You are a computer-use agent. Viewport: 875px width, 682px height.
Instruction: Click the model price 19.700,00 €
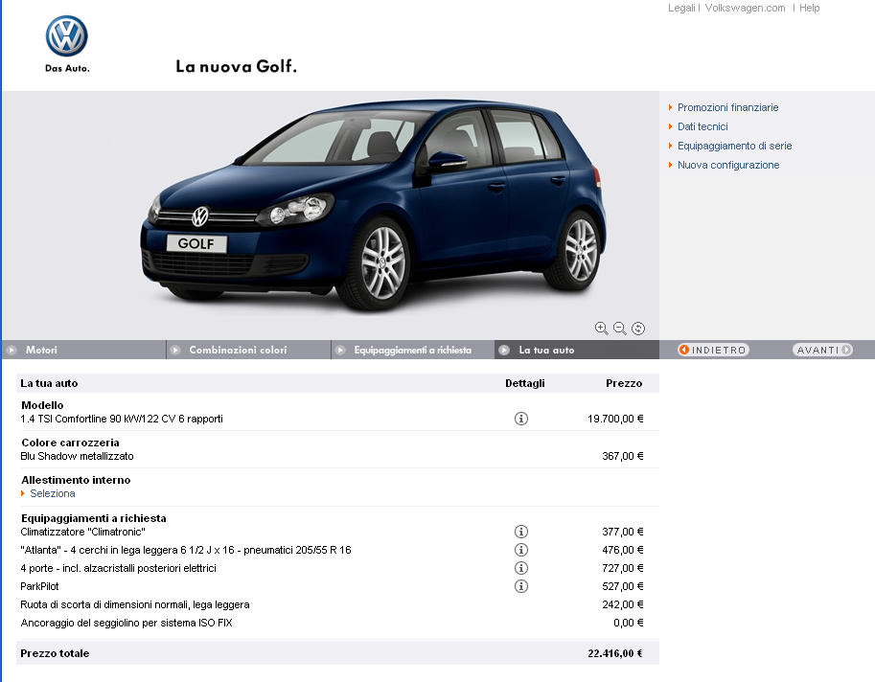click(615, 419)
